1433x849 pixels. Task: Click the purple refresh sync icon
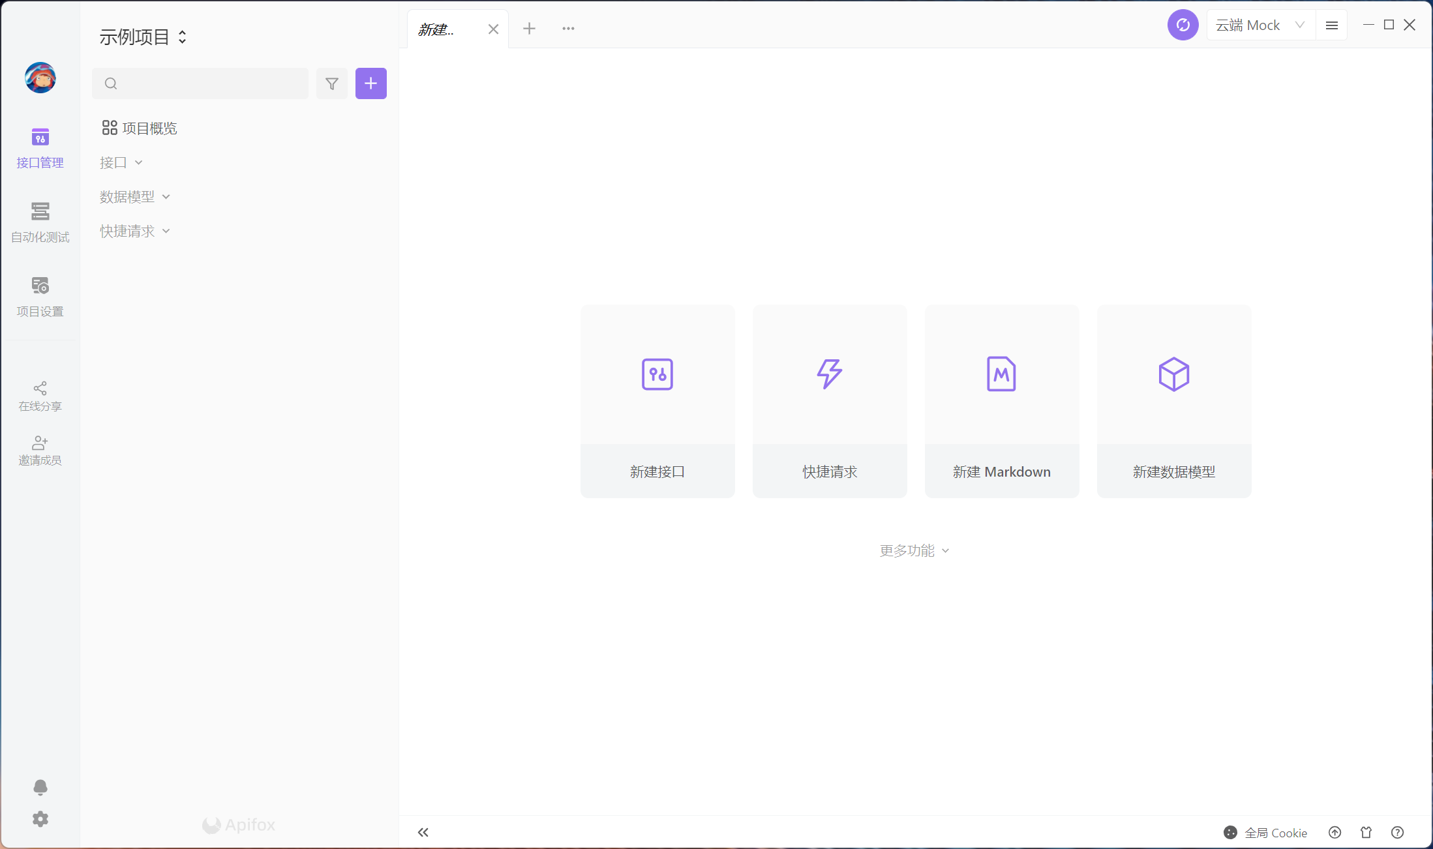(x=1182, y=25)
